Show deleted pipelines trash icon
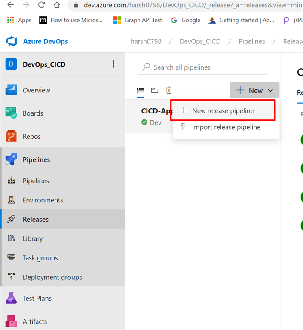 pos(169,90)
